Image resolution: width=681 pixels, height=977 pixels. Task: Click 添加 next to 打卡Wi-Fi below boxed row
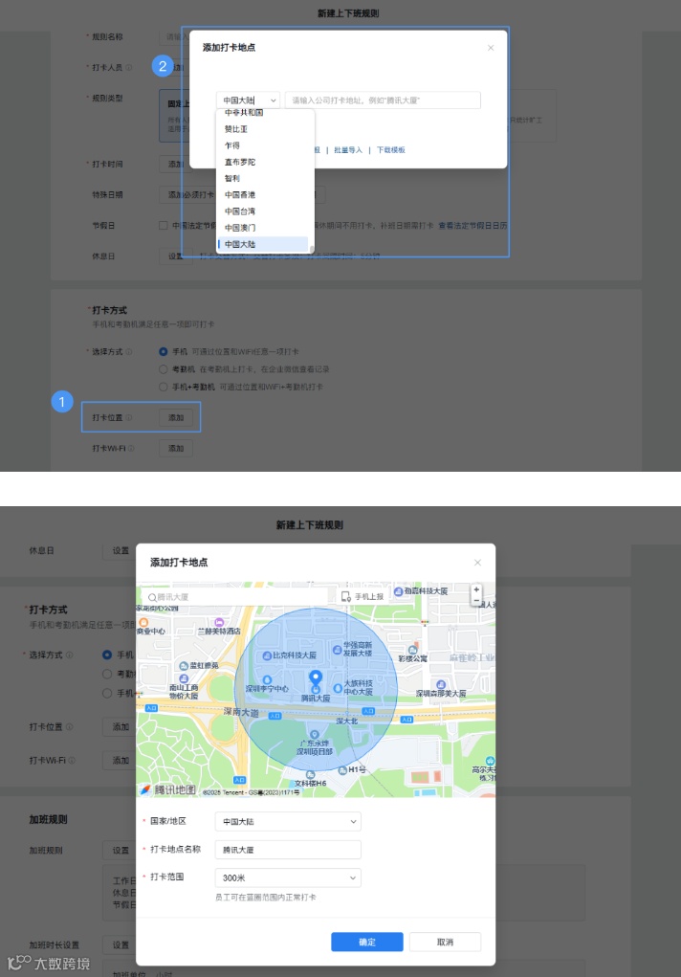[176, 448]
